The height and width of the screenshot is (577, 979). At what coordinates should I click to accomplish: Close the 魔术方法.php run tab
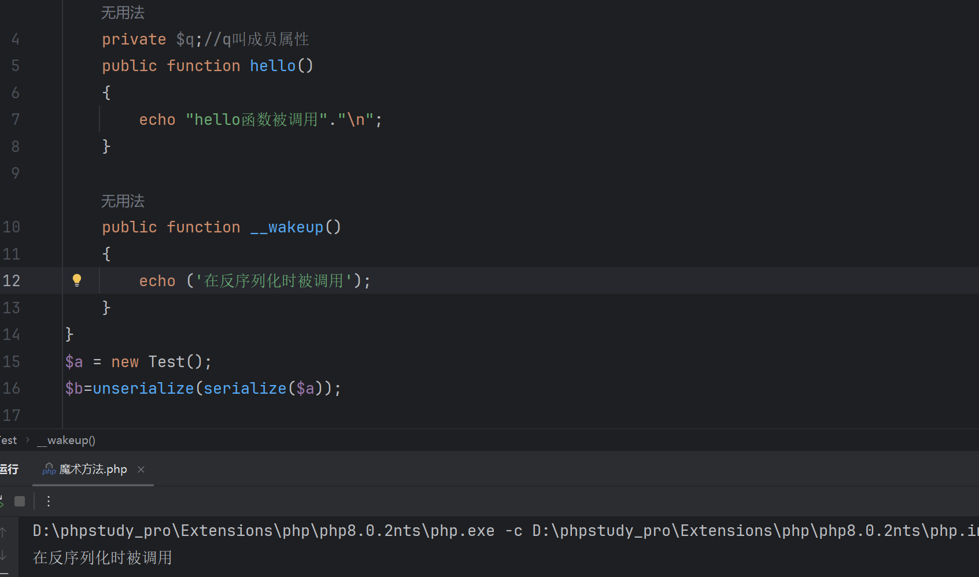141,469
